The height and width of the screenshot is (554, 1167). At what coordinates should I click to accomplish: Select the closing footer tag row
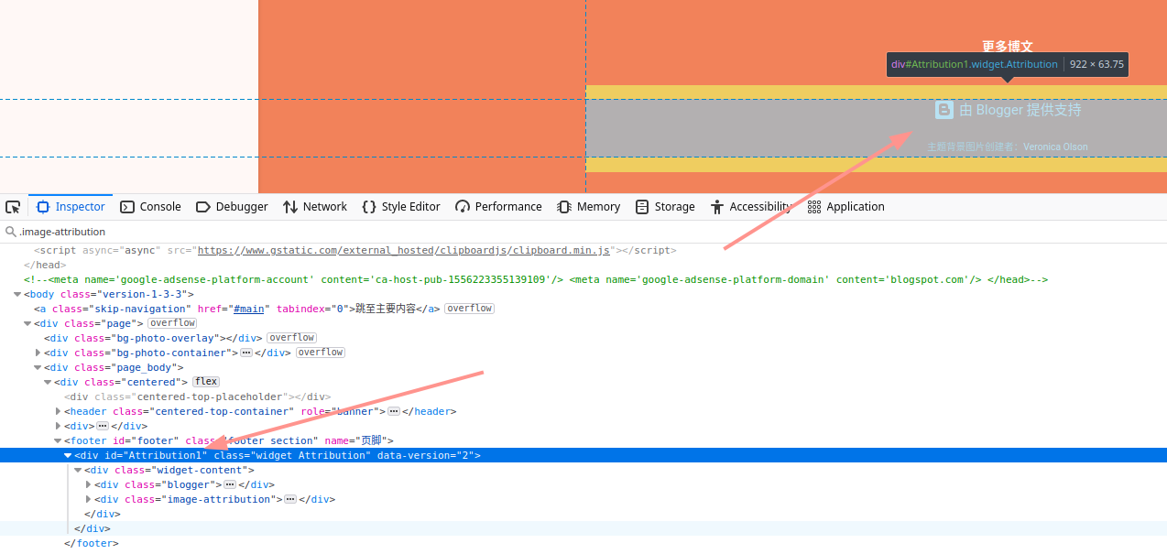[583, 543]
